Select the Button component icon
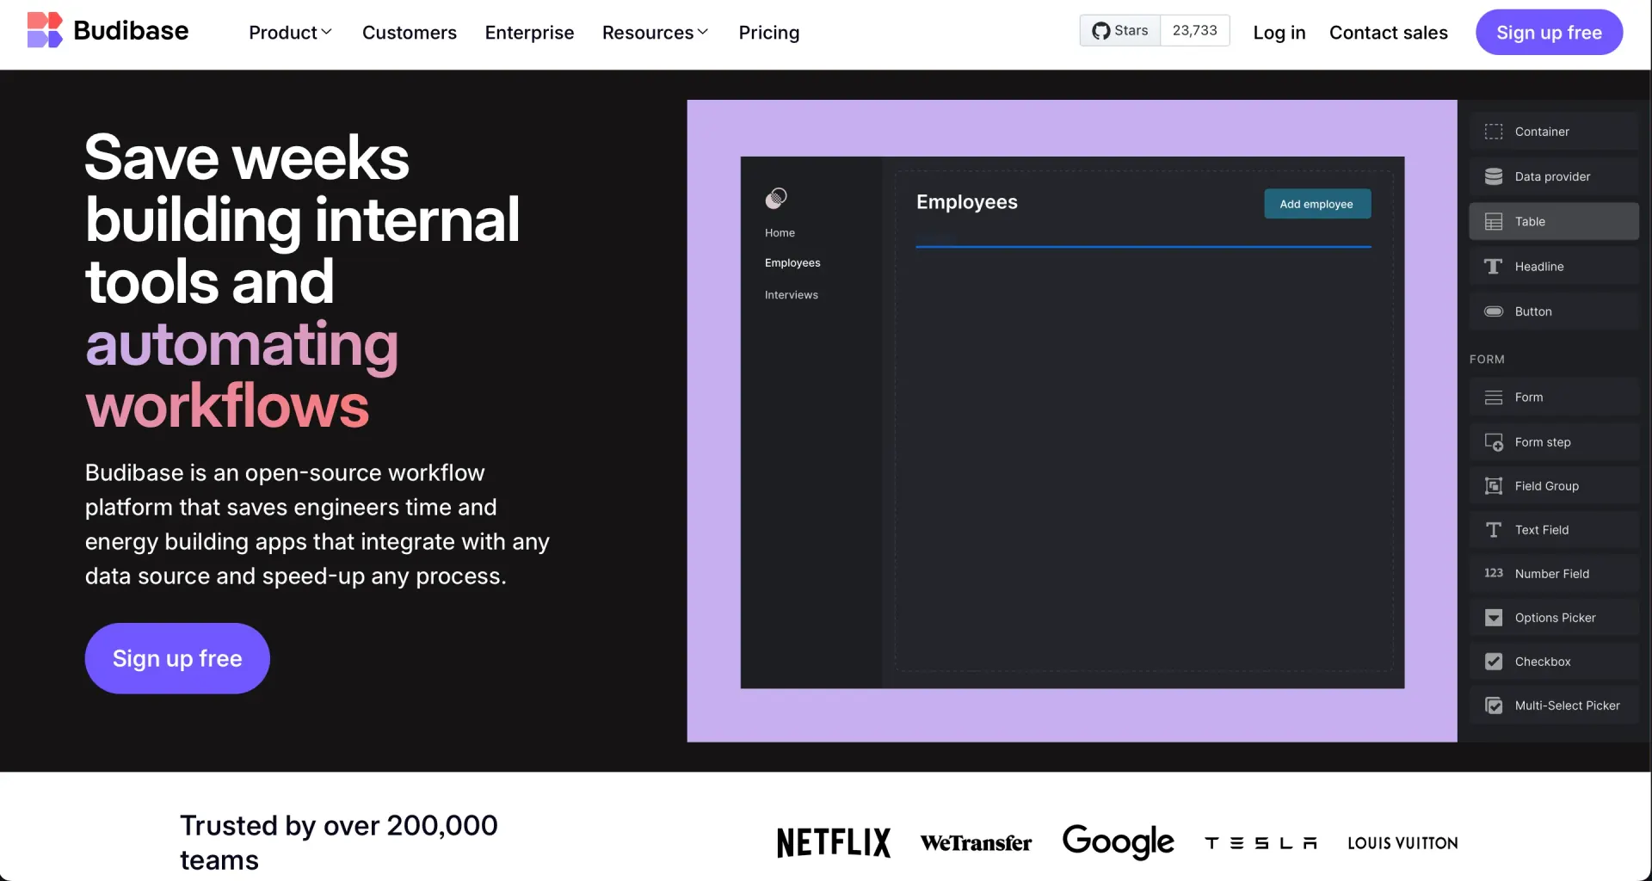Viewport: 1652px width, 881px height. click(x=1494, y=311)
